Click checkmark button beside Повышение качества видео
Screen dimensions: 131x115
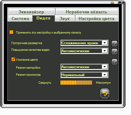click(x=114, y=52)
